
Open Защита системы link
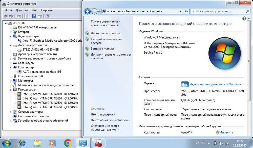[102, 48]
